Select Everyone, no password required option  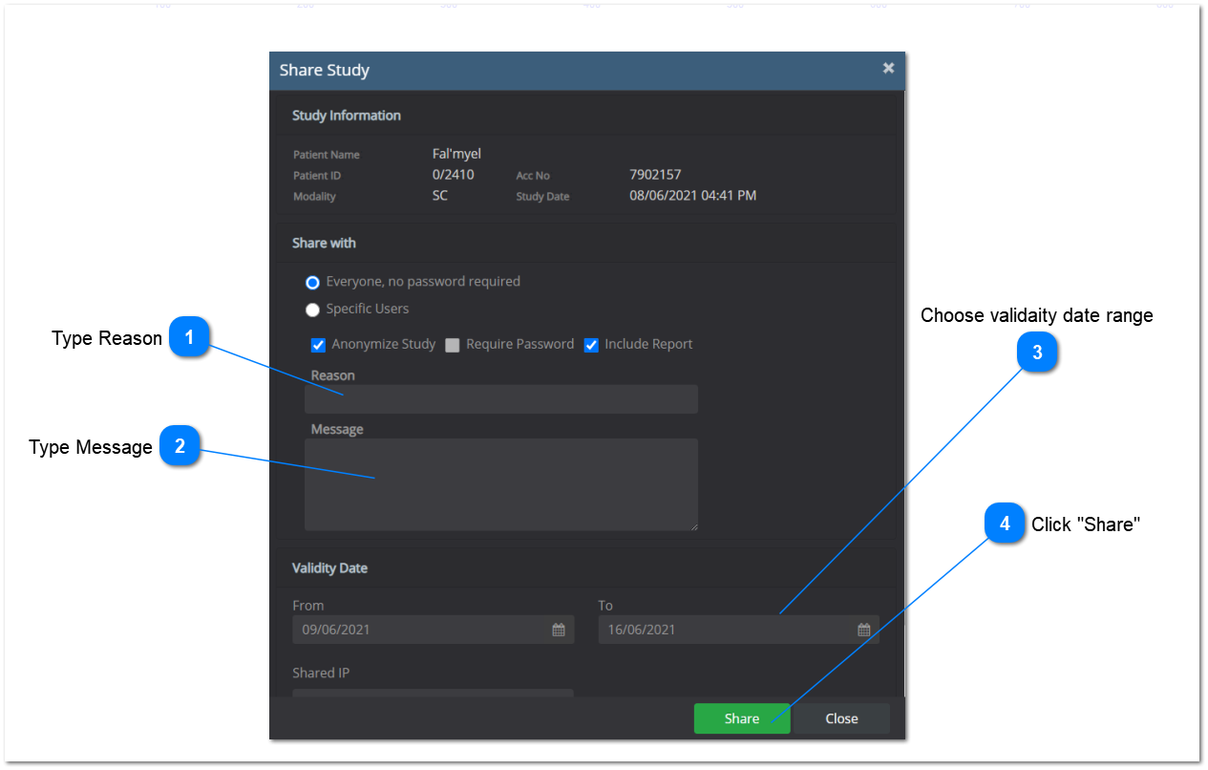pyautogui.click(x=312, y=282)
